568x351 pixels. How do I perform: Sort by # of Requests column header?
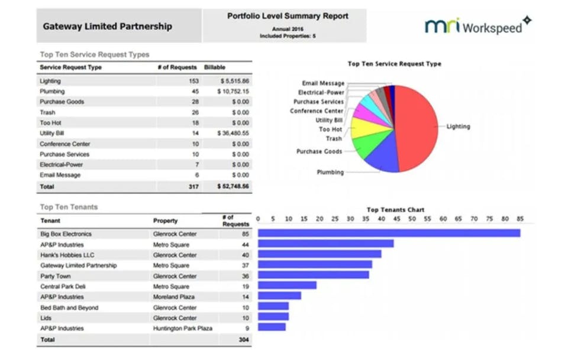[x=177, y=67]
